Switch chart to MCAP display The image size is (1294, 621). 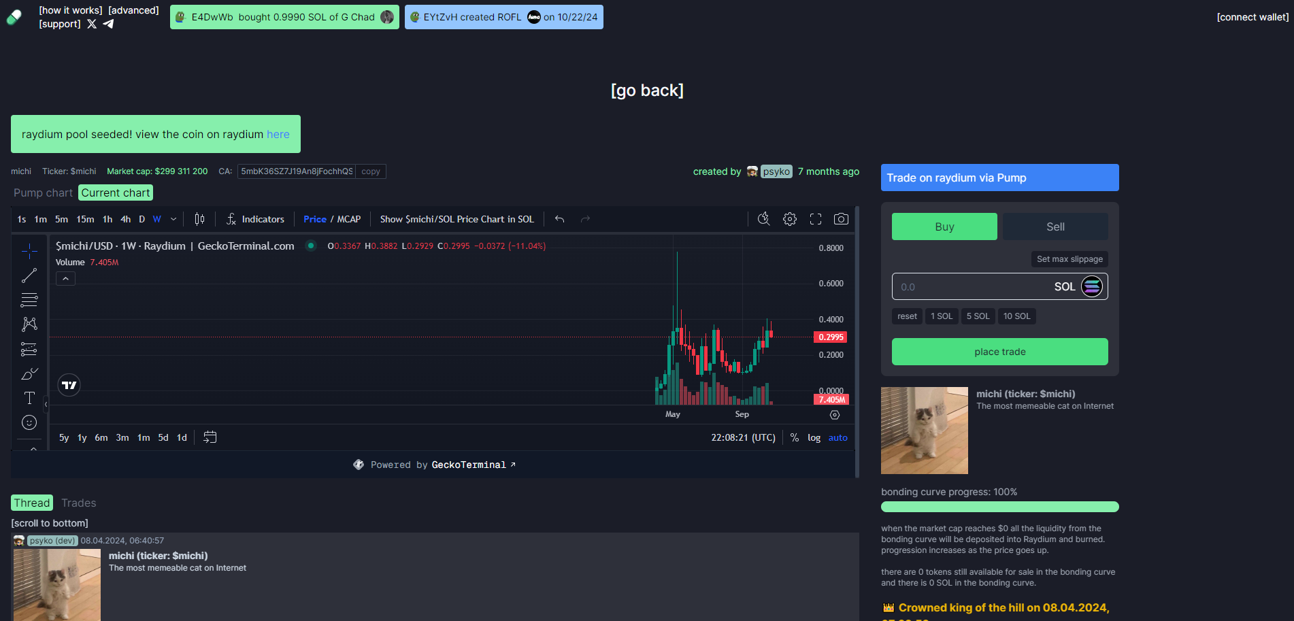coord(348,219)
